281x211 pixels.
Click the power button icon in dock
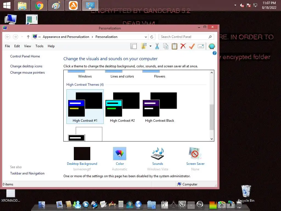point(200,204)
